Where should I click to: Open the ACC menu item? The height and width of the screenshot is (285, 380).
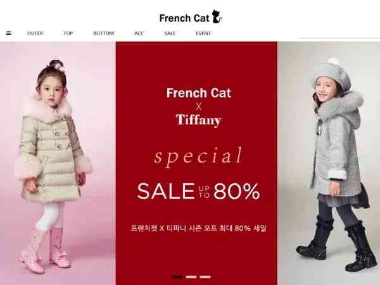(x=139, y=33)
